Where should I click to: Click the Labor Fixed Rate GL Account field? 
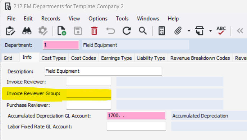136,126
